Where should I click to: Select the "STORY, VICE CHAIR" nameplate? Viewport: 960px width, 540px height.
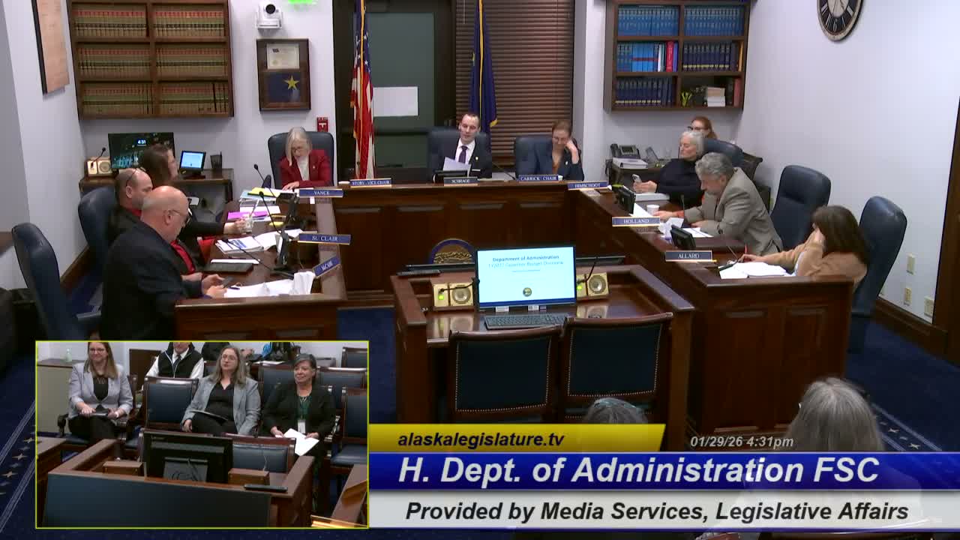(370, 182)
